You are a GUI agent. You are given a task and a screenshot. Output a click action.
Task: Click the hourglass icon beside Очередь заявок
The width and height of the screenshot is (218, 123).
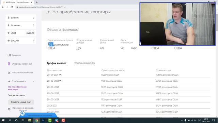point(9,64)
